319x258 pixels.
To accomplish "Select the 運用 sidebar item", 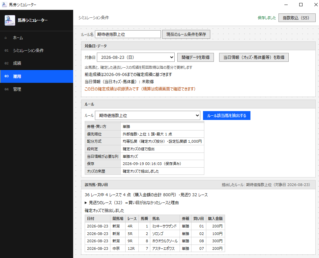I will [x=37, y=76].
